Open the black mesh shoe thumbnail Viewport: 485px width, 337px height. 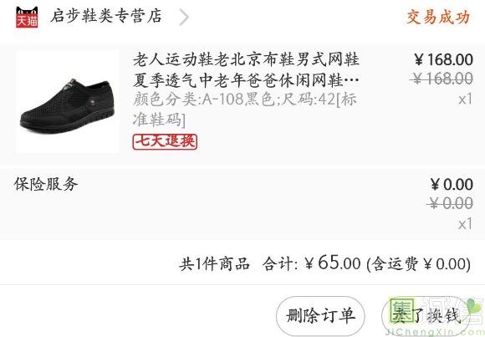pos(68,102)
